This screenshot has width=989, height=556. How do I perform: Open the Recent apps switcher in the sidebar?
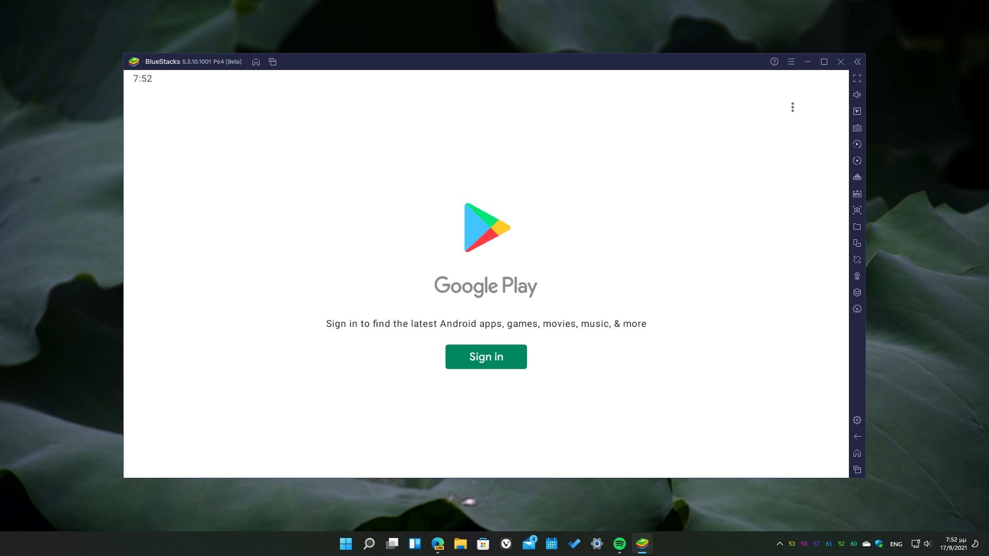(x=857, y=470)
